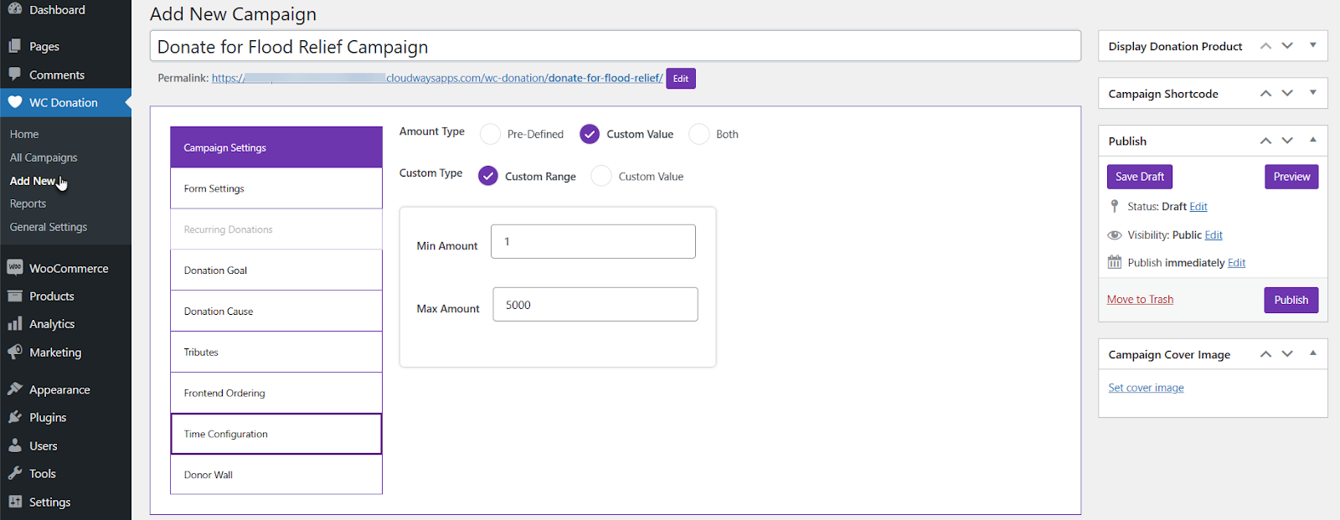This screenshot has width=1340, height=520.
Task: Click the Save Draft button
Action: click(x=1139, y=177)
